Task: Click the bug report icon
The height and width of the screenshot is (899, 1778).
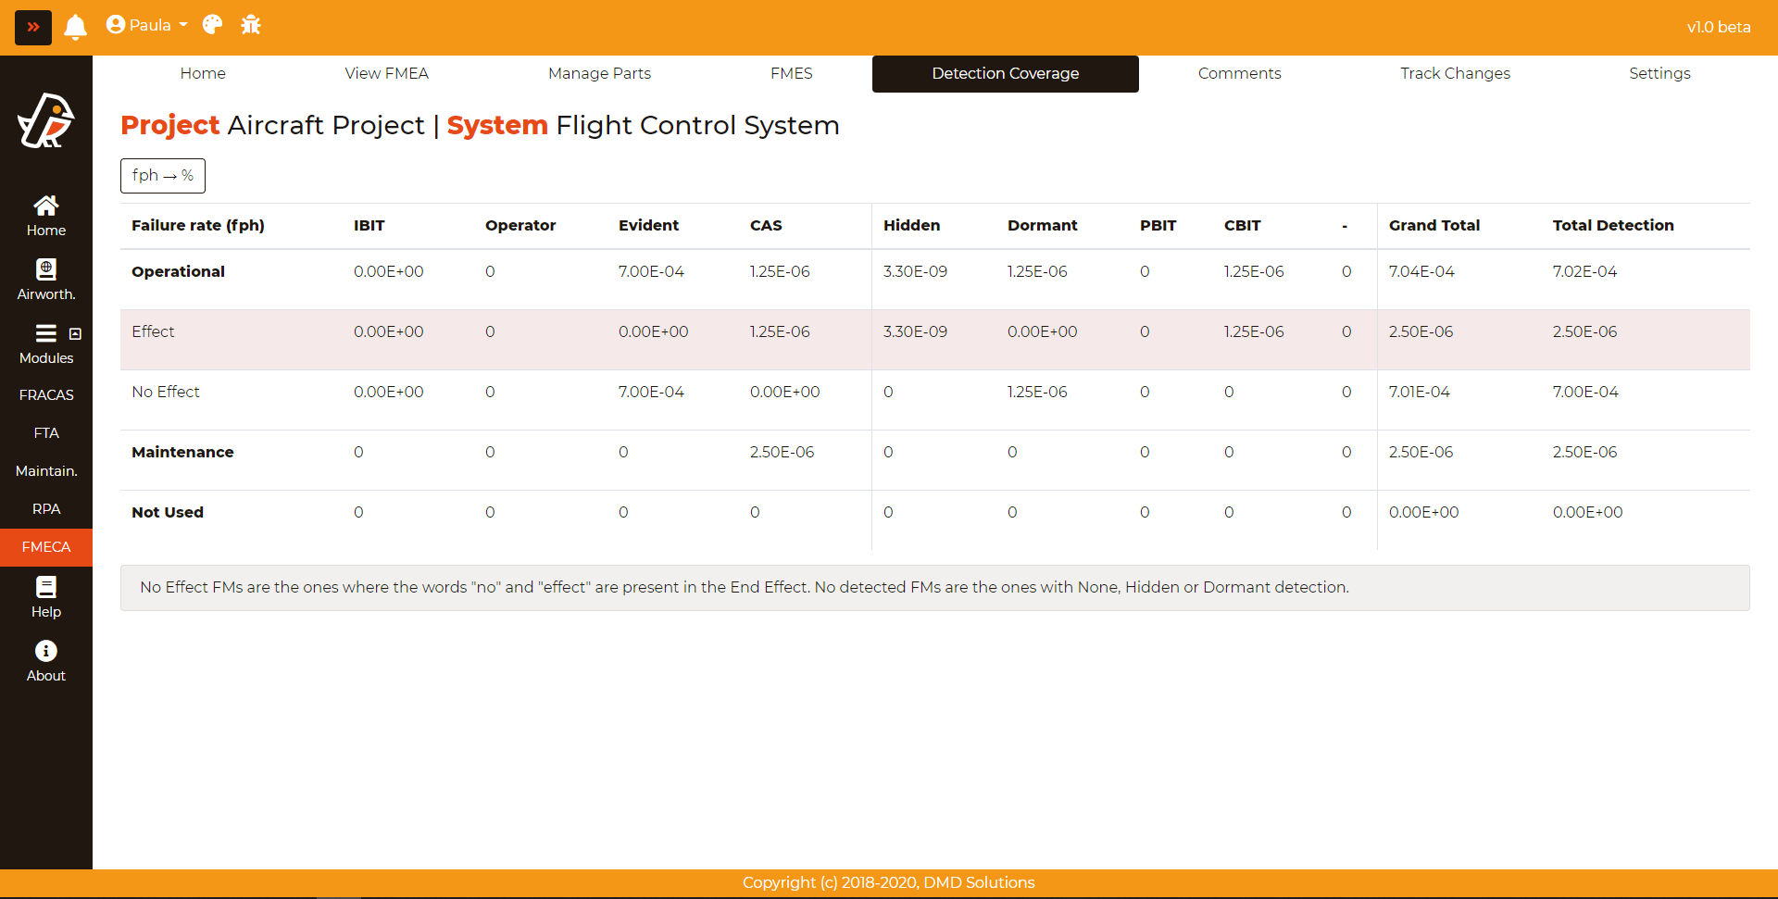Action: pos(251,25)
